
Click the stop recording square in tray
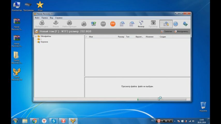pyautogui.click(x=162, y=121)
